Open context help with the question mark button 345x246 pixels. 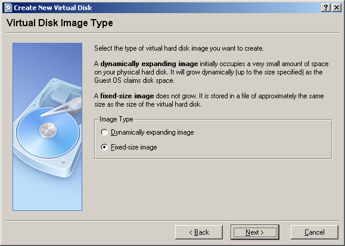[x=326, y=8]
